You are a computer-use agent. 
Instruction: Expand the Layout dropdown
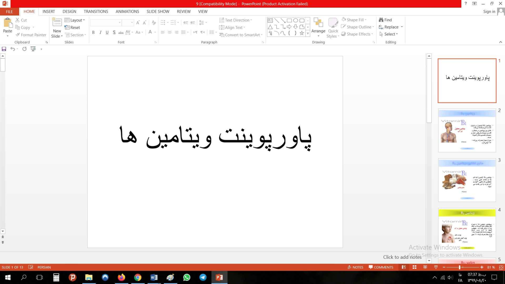pos(75,20)
